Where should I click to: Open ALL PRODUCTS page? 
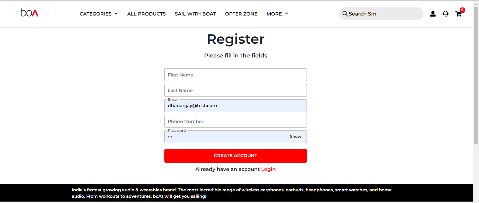click(x=146, y=14)
